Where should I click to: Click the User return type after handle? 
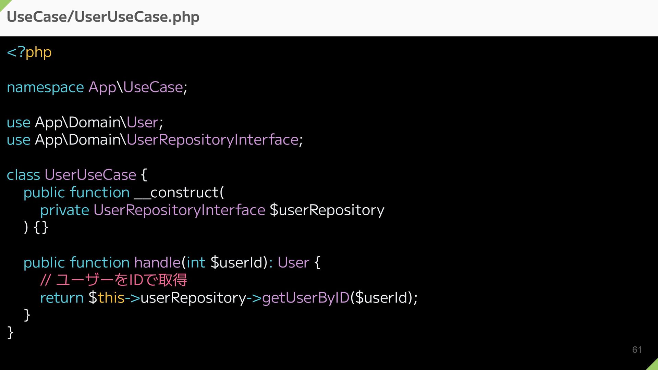tap(293, 263)
